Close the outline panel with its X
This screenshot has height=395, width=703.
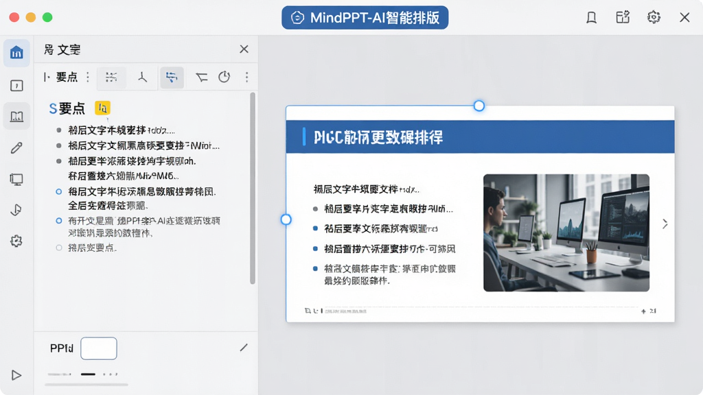244,49
